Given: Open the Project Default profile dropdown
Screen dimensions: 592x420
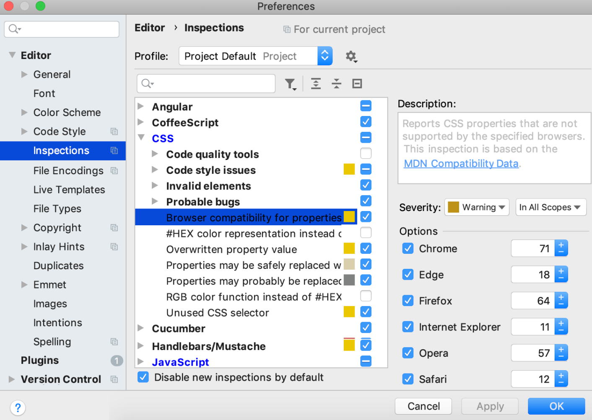Looking at the screenshot, I should (x=325, y=56).
